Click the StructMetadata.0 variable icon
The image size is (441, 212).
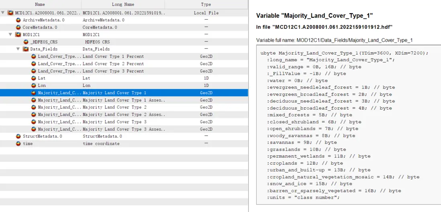coord(18,136)
